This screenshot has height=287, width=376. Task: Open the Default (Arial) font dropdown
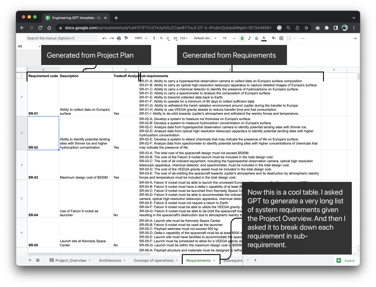tap(205, 38)
